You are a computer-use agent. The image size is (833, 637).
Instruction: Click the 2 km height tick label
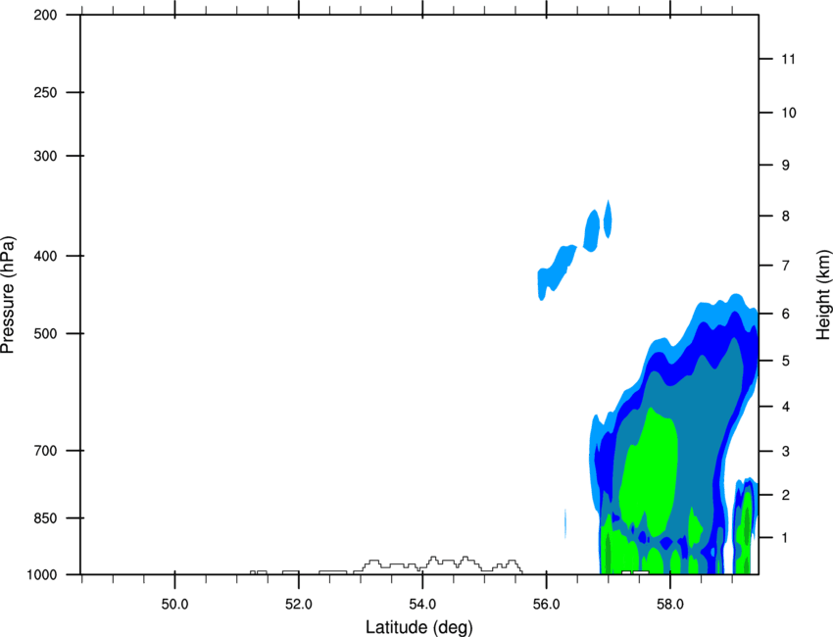click(x=786, y=495)
